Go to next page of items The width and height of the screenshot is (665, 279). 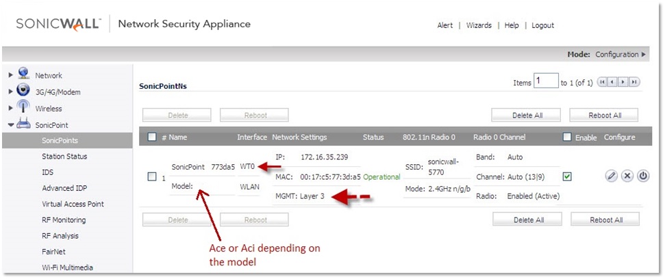[x=623, y=82]
